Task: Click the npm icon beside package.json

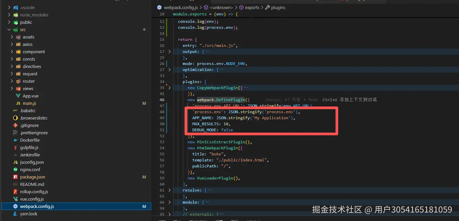Action: click(x=15, y=177)
